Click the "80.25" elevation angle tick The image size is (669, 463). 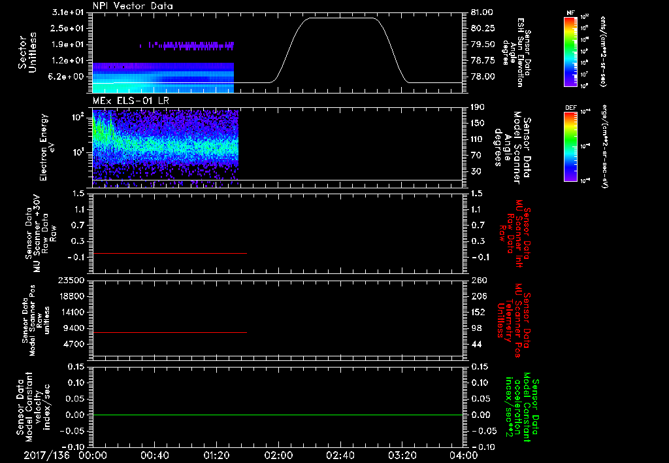click(x=483, y=28)
